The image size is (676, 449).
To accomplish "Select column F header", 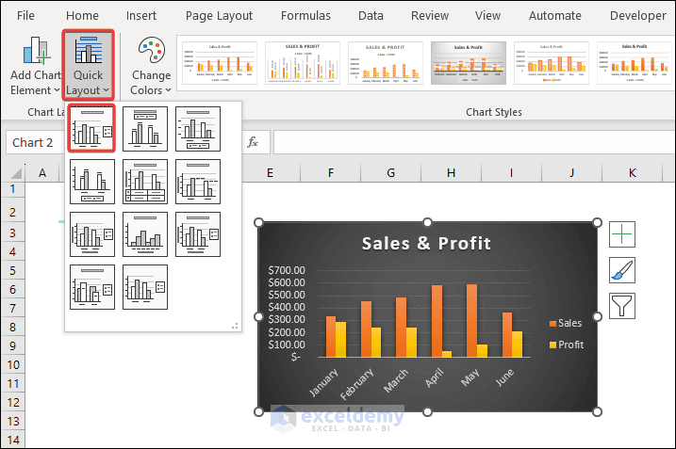I will coord(331,173).
